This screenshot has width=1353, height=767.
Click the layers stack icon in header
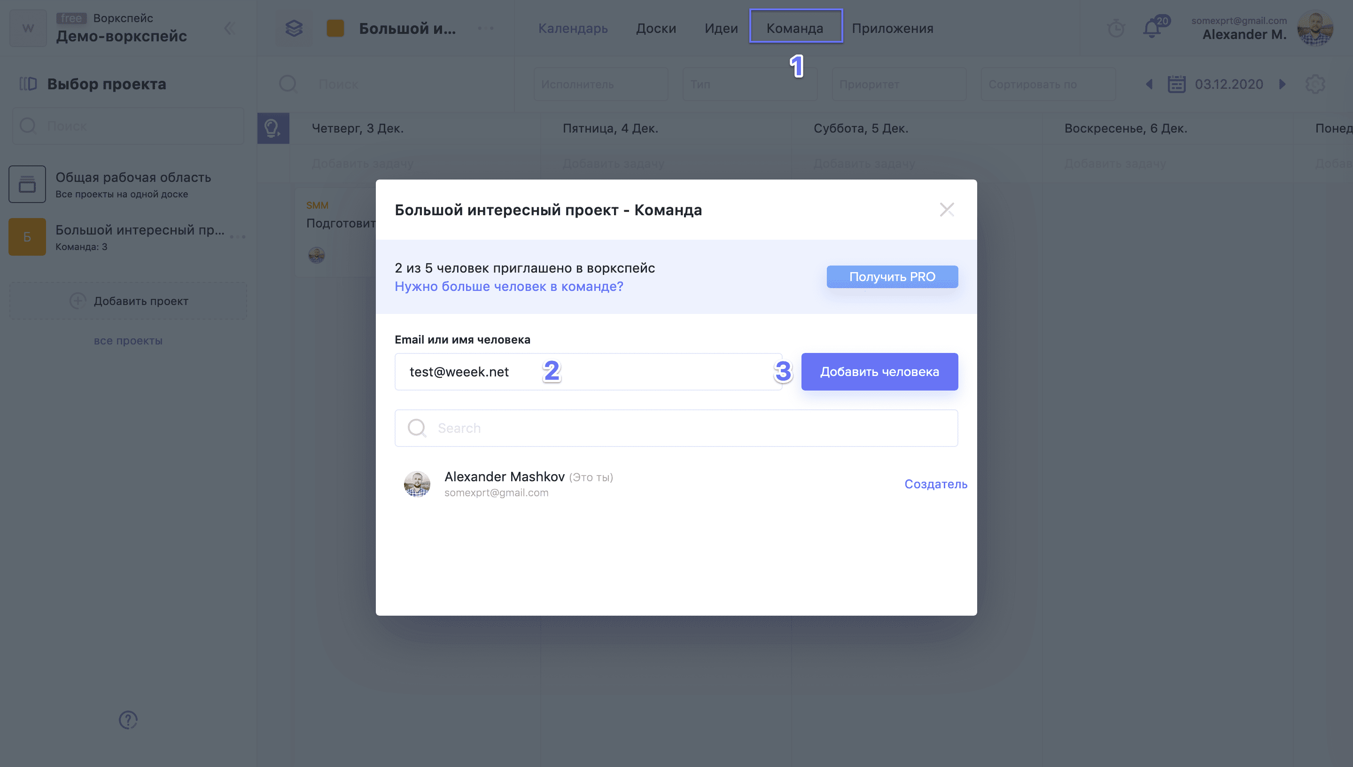(294, 28)
